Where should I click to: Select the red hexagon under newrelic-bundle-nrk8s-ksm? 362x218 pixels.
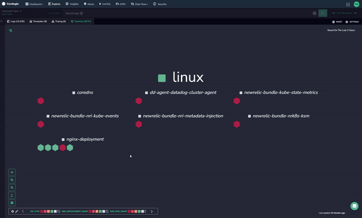point(237,125)
